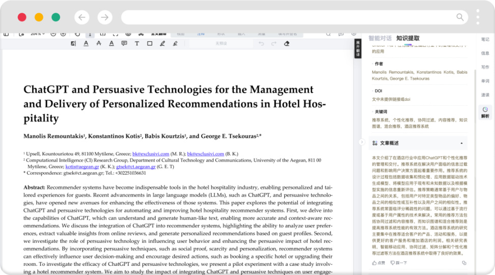
Task: Add a comment note annotation
Action: click(124, 44)
